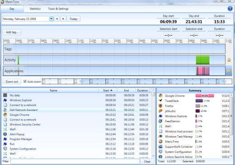Click the jetAudio icon in Summary
The height and width of the screenshot is (165, 235).
[x=160, y=111]
